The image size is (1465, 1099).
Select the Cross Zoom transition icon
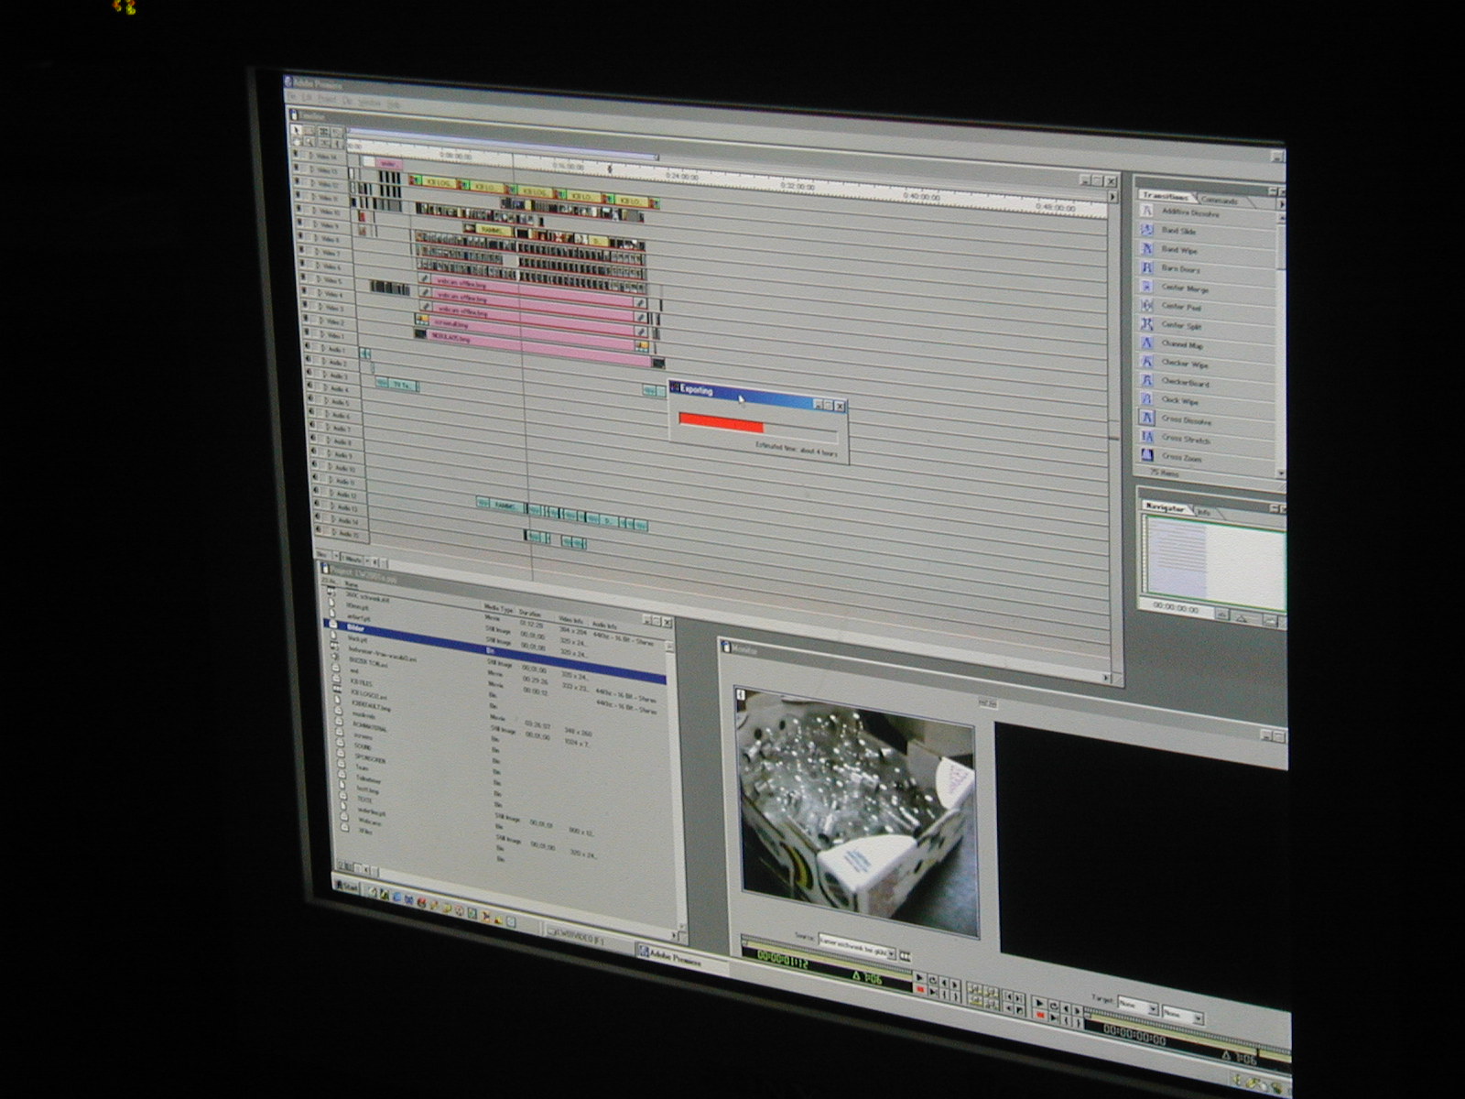[1146, 454]
